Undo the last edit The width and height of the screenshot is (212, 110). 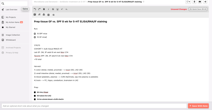click(x=35, y=9)
